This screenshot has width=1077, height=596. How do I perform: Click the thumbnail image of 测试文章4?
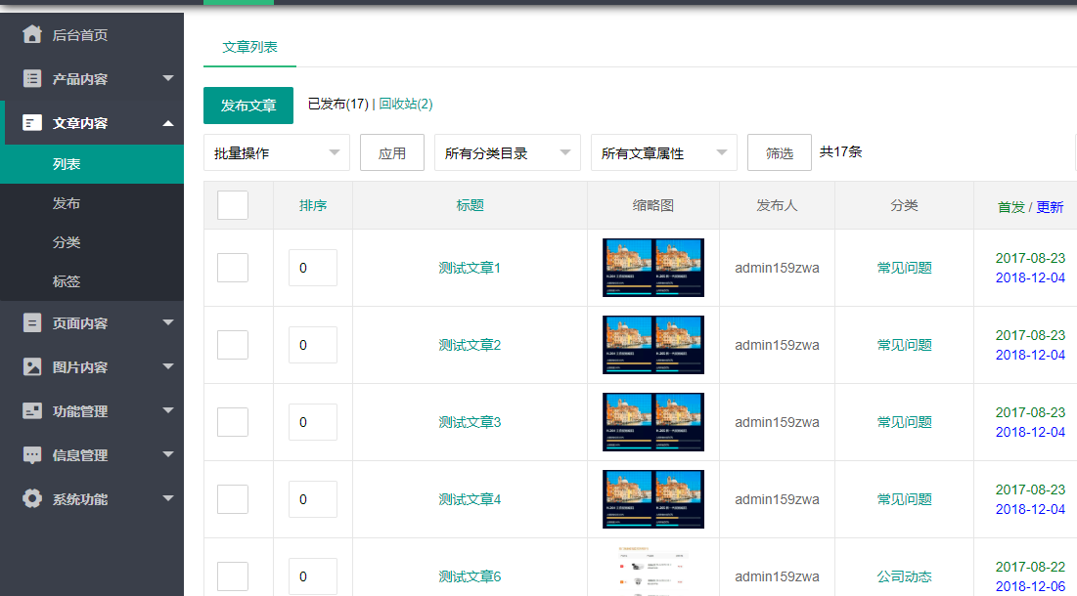(652, 499)
